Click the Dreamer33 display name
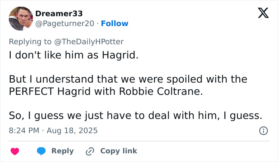 59,13
